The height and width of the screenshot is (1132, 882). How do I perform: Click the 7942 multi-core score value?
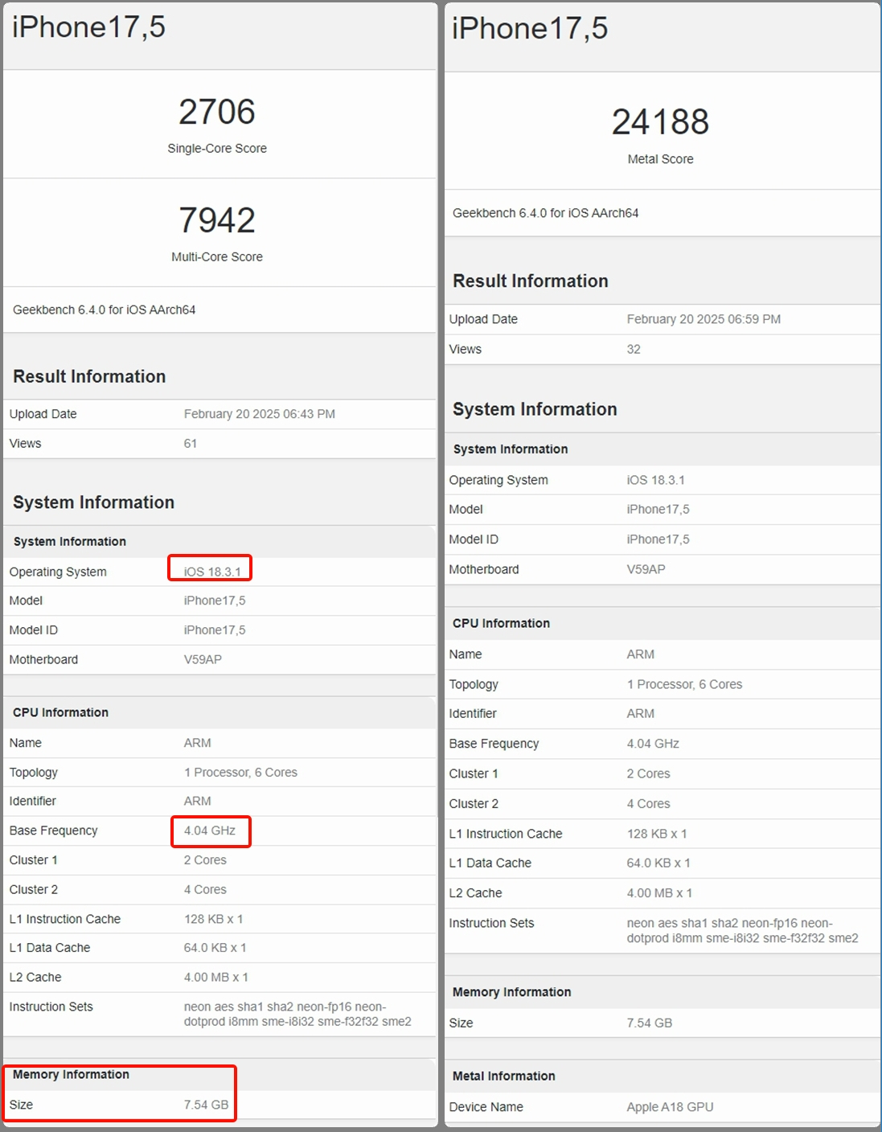coord(217,220)
